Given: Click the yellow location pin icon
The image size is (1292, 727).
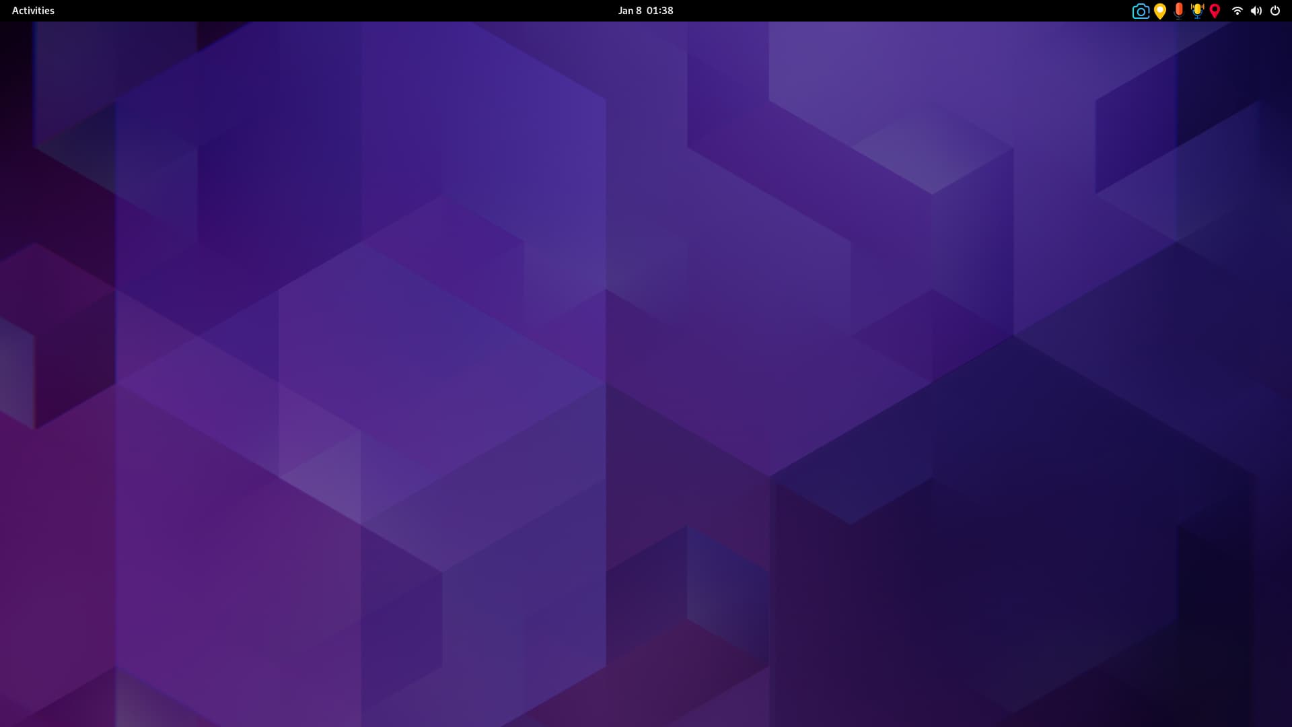Looking at the screenshot, I should click(x=1160, y=11).
